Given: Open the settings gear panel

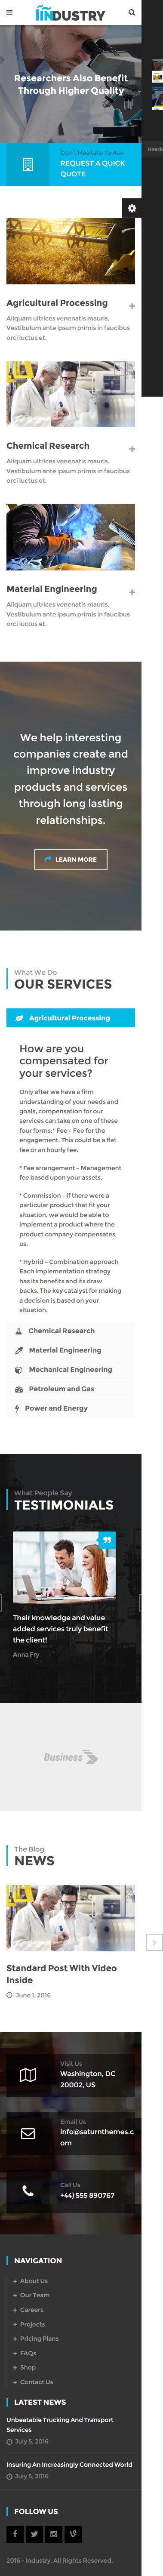Looking at the screenshot, I should coord(131,208).
